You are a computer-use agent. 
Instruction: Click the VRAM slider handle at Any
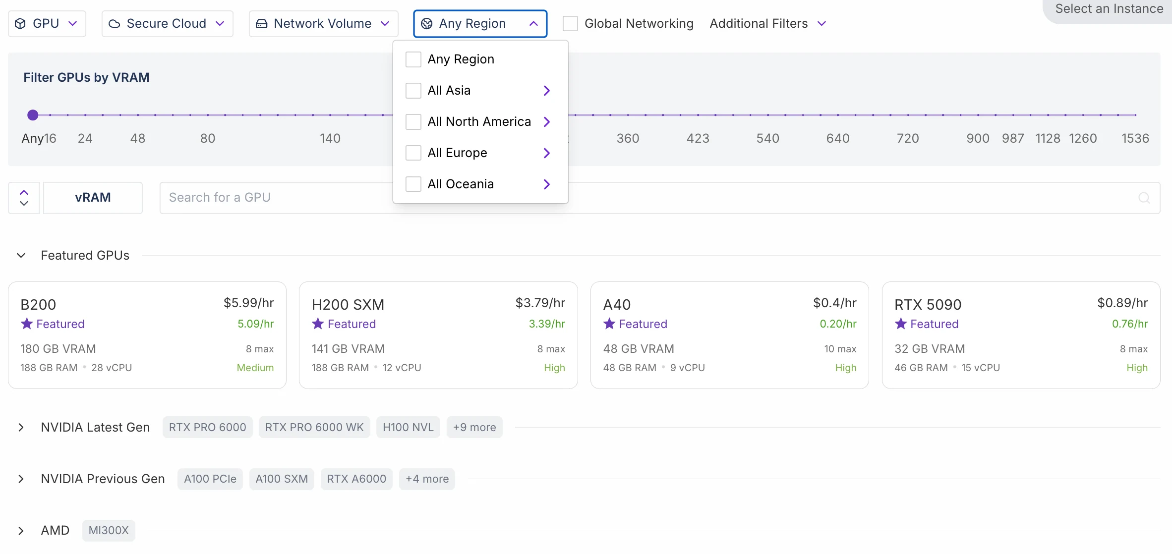tap(33, 115)
